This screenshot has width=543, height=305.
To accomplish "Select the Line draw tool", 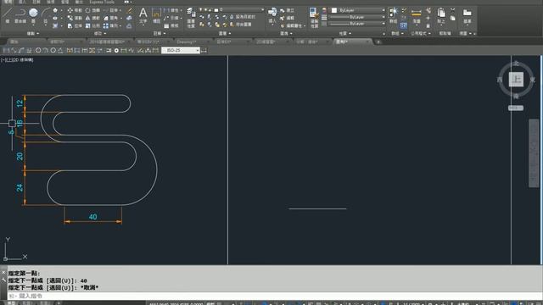I will (8, 15).
